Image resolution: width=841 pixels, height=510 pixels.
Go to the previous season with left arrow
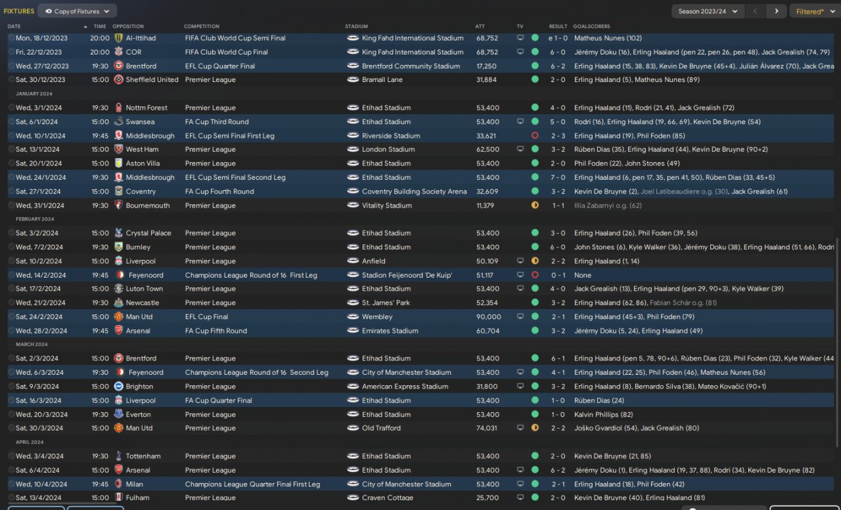[756, 11]
